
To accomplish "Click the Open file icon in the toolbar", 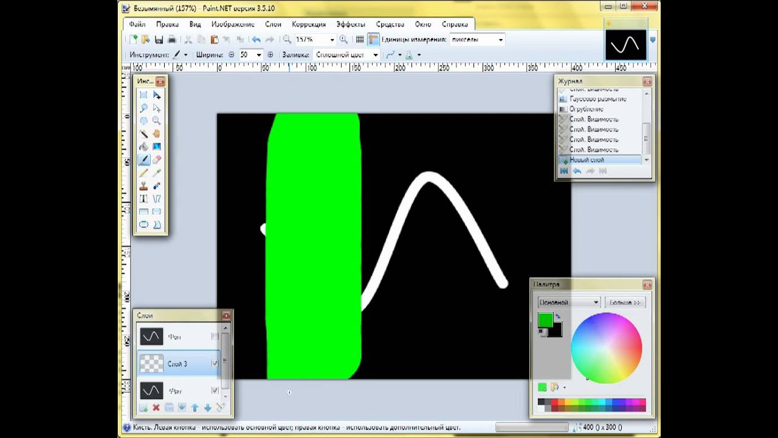I will [x=146, y=40].
